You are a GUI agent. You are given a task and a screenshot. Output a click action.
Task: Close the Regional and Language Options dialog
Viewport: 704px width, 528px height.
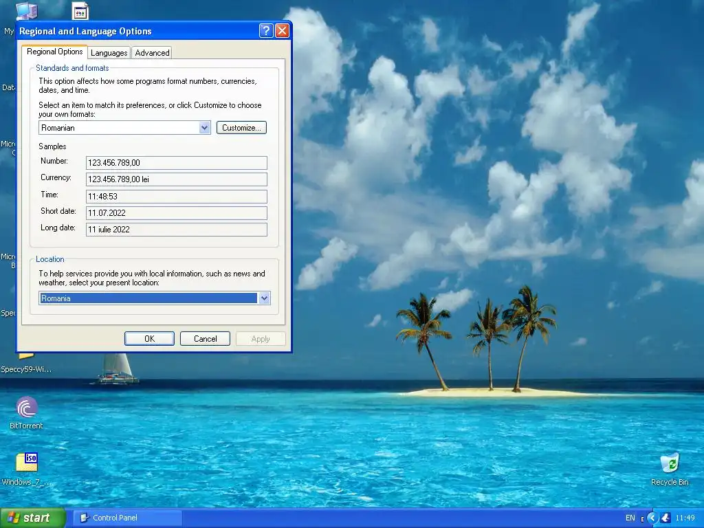point(282,30)
